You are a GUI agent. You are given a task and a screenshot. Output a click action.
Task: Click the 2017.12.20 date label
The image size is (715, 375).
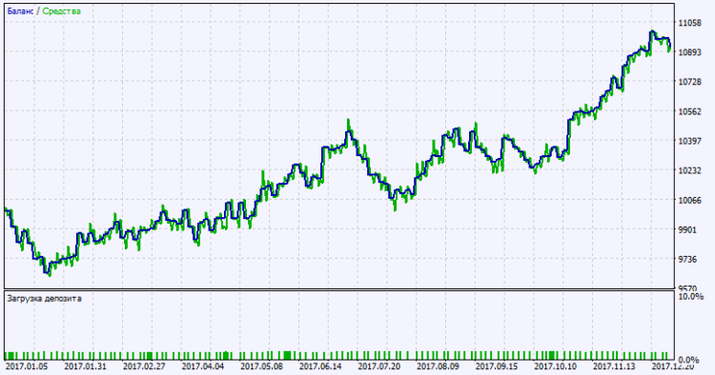(x=673, y=366)
